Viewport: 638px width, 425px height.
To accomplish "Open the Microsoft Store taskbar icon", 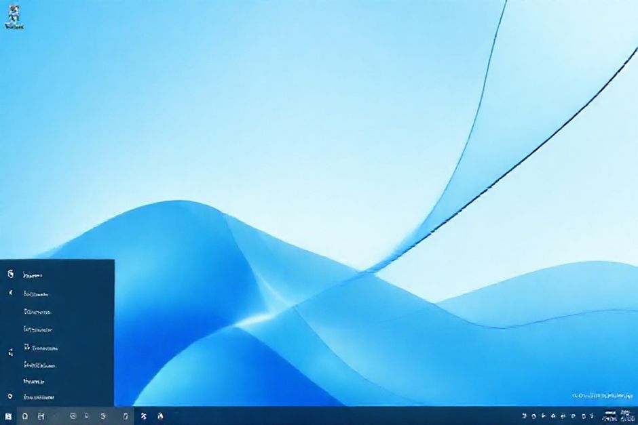I will (x=103, y=417).
